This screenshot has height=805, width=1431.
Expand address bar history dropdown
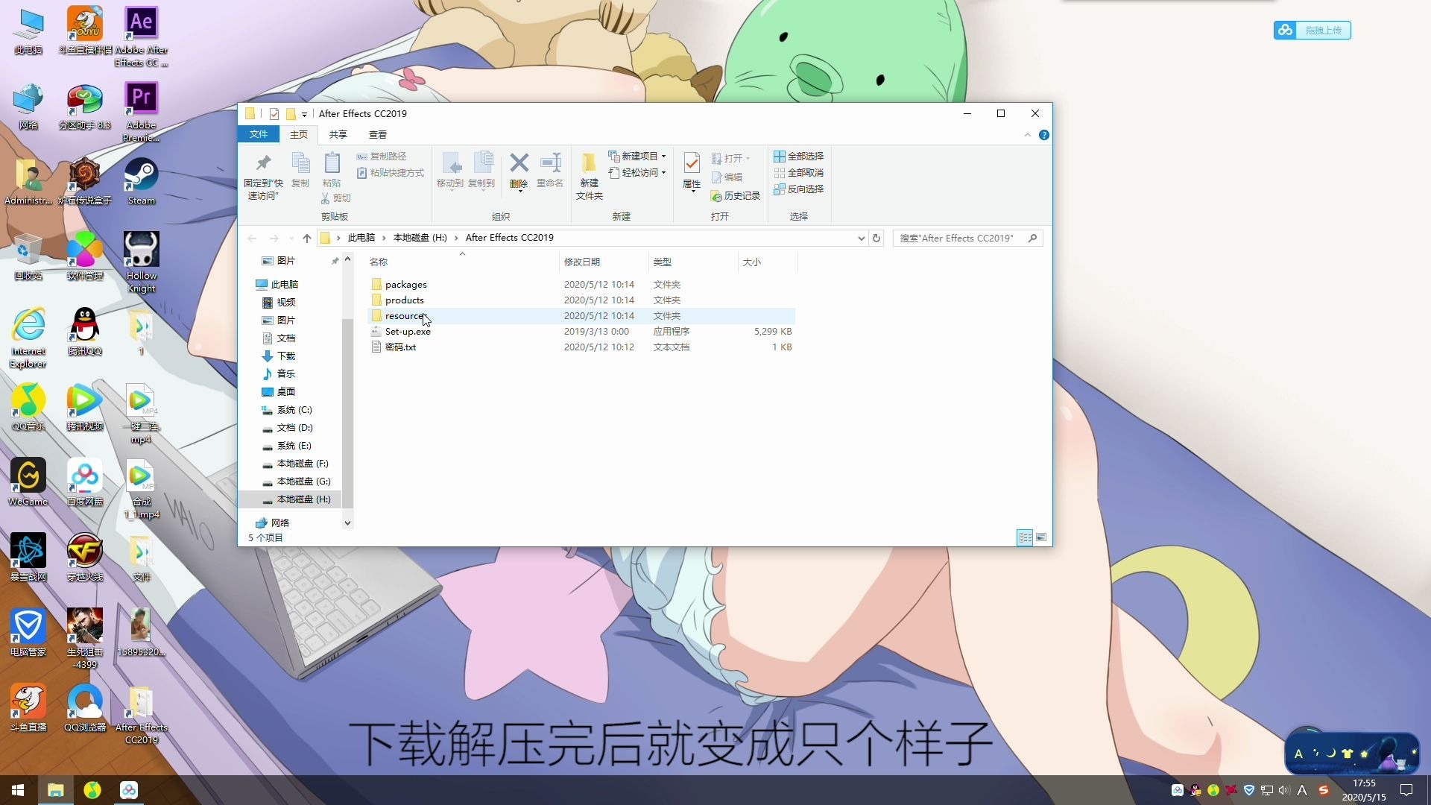(x=861, y=239)
